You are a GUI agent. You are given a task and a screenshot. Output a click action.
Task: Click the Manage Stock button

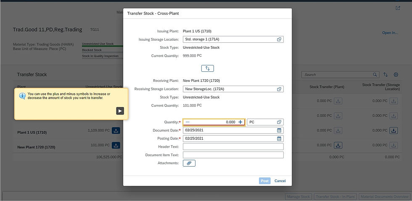coord(298,196)
